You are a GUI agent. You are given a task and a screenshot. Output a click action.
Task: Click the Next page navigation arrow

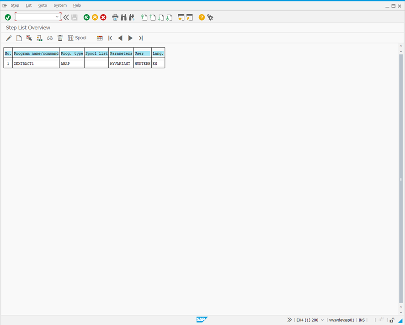(x=130, y=38)
